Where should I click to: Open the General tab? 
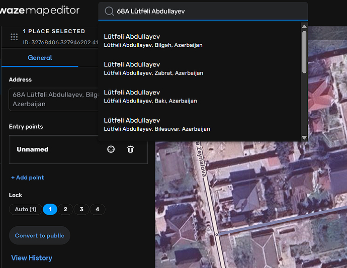[40, 58]
